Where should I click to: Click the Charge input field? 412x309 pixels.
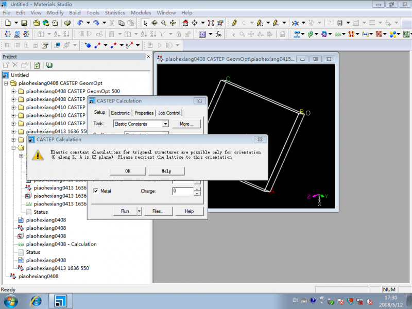(x=182, y=191)
